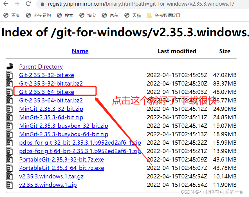
Task: Click file icon beside Git-2.35.3-64-bit.tar.bz2
Action: point(9,100)
